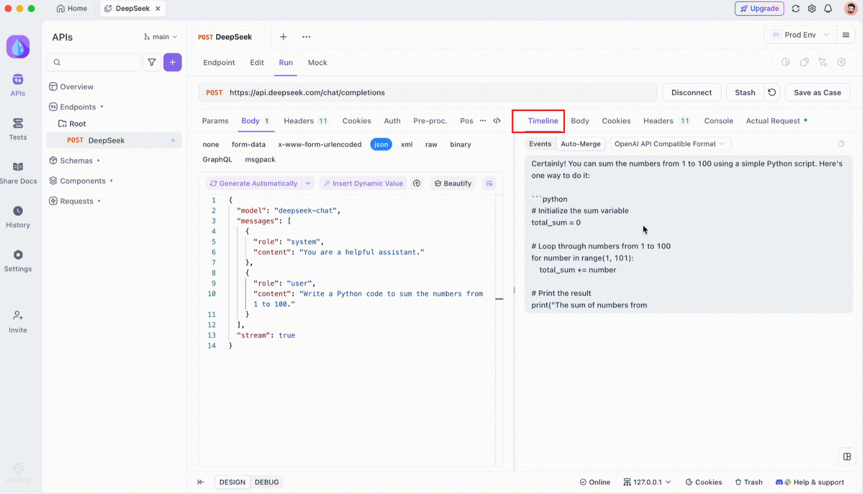Click the Apidog droplet logo
Screen dimensions: 863x494
18,47
